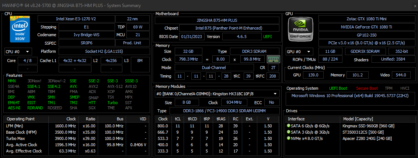Click the 666.7 clock timing row
The width and height of the screenshot is (418, 158).
[218, 132]
